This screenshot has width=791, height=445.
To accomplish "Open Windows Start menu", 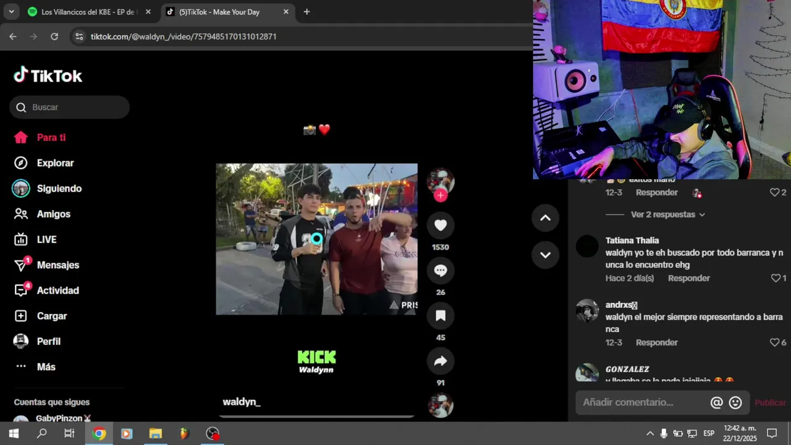I will click(14, 433).
